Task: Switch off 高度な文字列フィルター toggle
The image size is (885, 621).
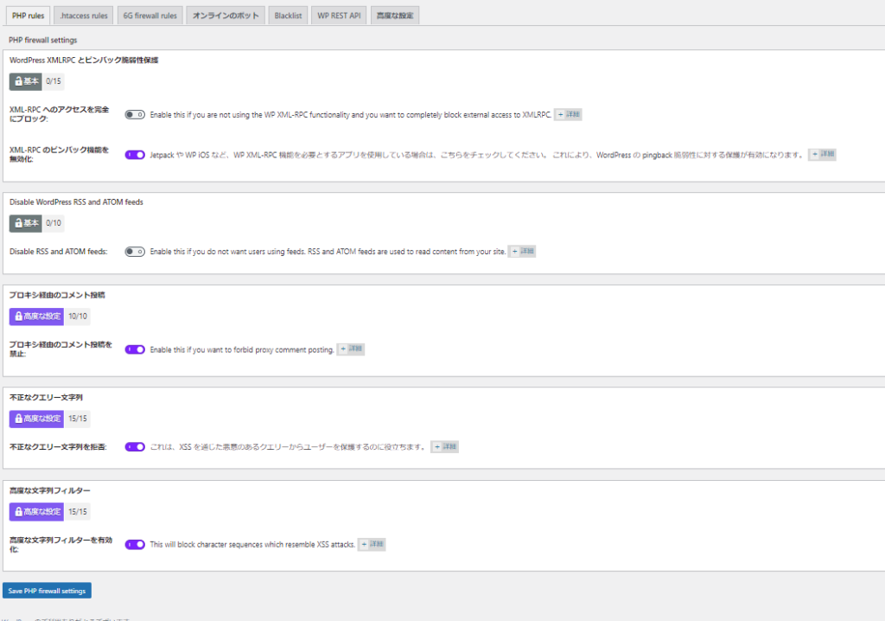Action: click(135, 545)
